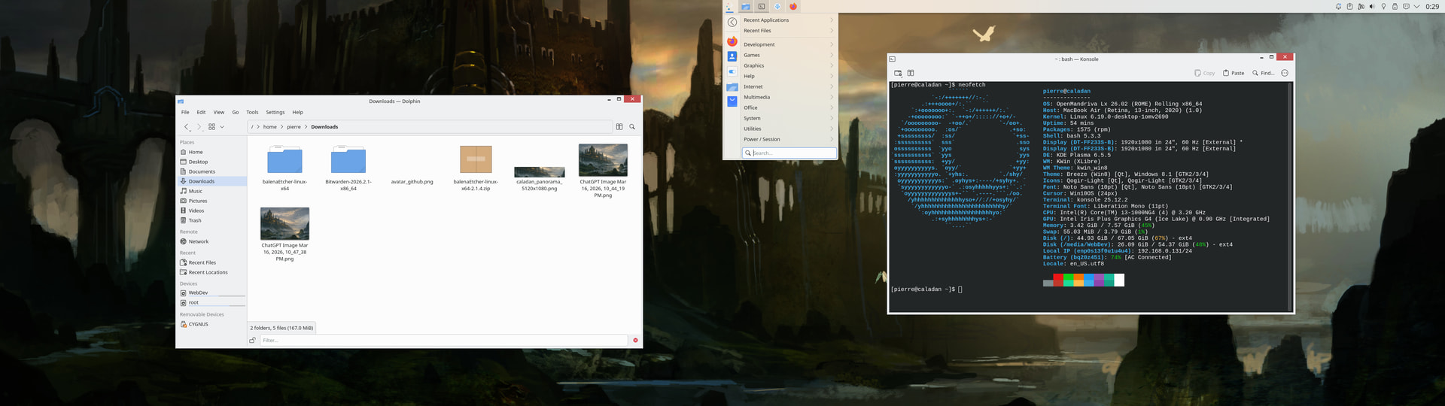The height and width of the screenshot is (406, 1445).
Task: Open the Tools menu in Dolphin
Action: coord(252,112)
